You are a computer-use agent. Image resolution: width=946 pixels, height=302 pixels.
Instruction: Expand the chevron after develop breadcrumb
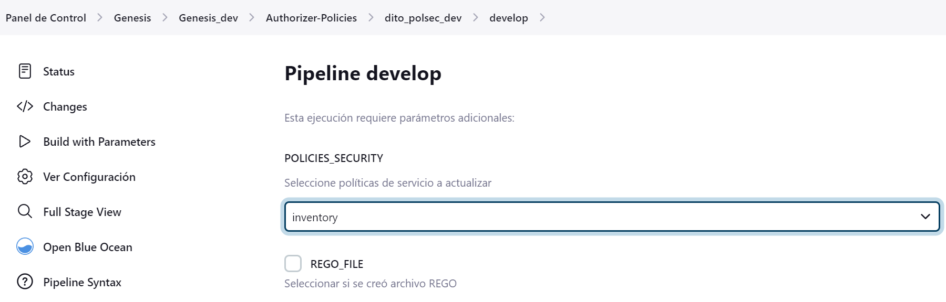[x=542, y=18]
